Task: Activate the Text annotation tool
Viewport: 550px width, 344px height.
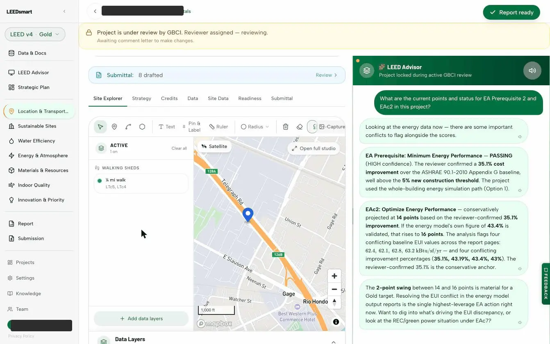Action: [167, 127]
